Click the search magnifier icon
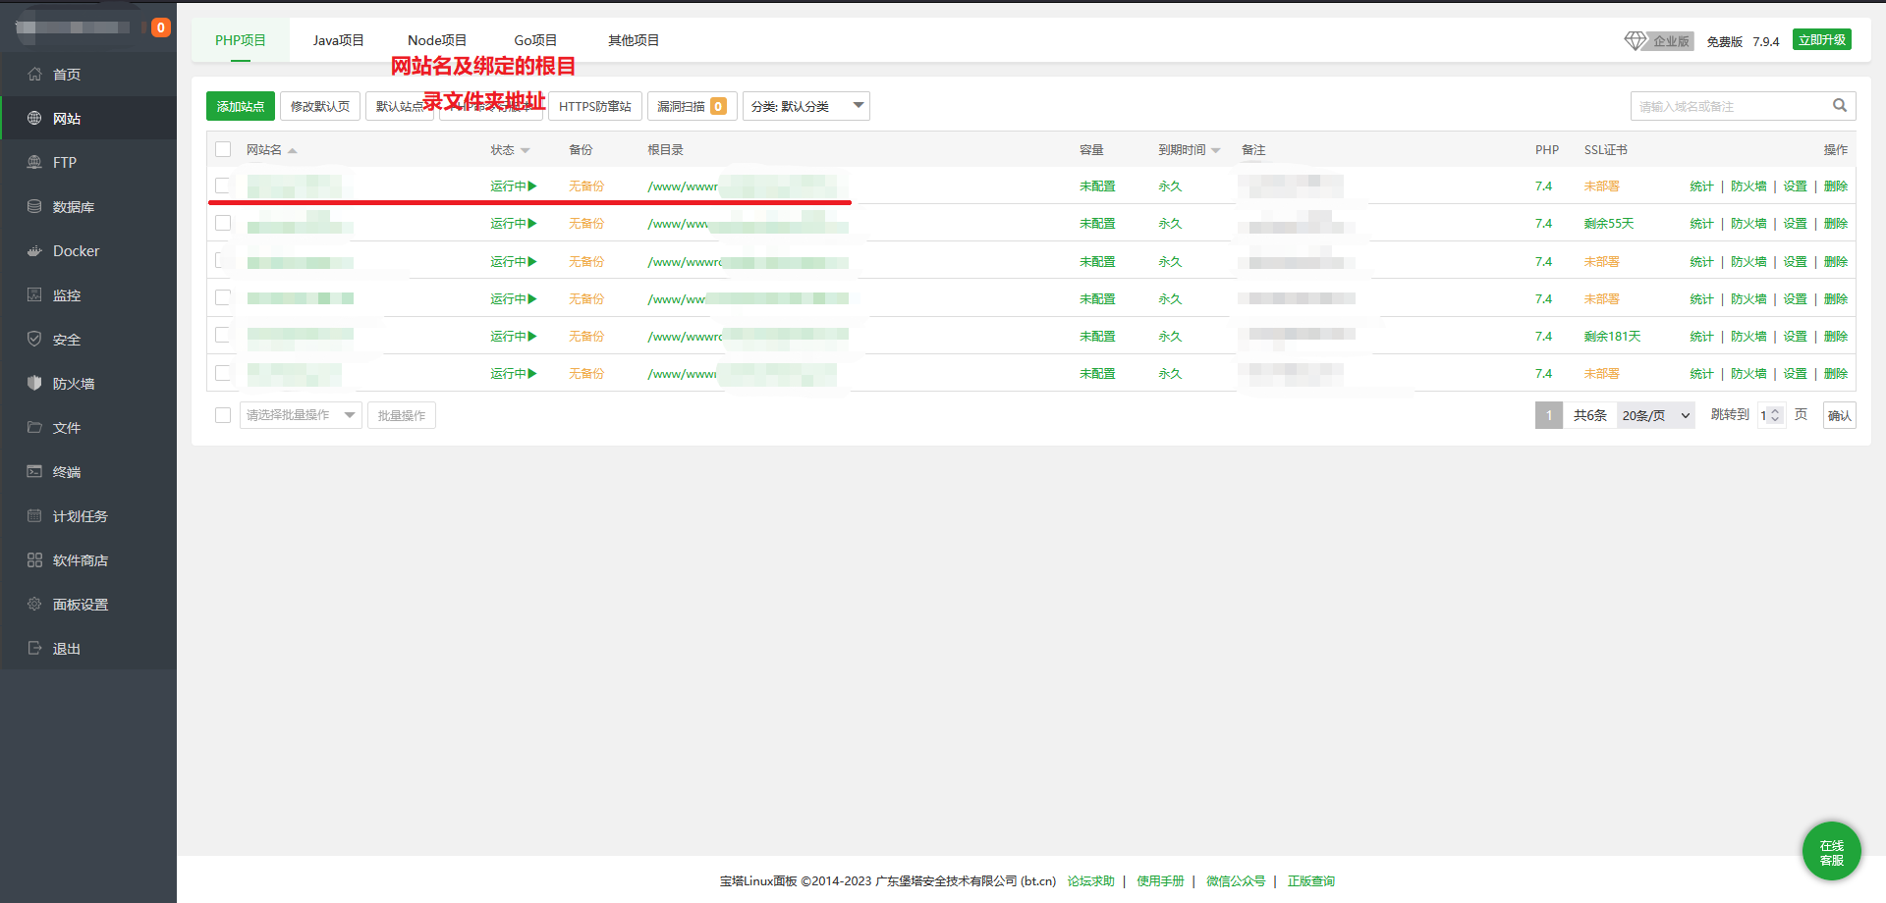This screenshot has width=1886, height=903. click(1839, 106)
